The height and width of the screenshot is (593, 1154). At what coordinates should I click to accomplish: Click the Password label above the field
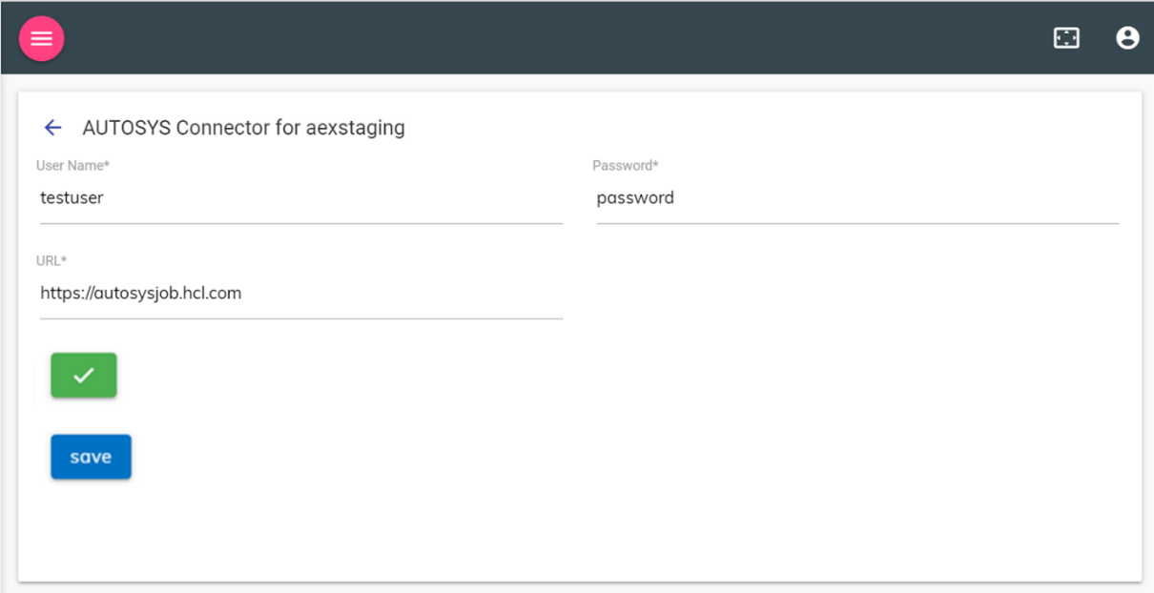[626, 165]
